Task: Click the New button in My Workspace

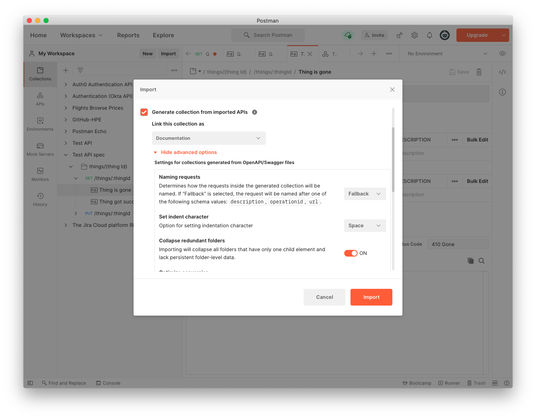Action: (x=147, y=54)
